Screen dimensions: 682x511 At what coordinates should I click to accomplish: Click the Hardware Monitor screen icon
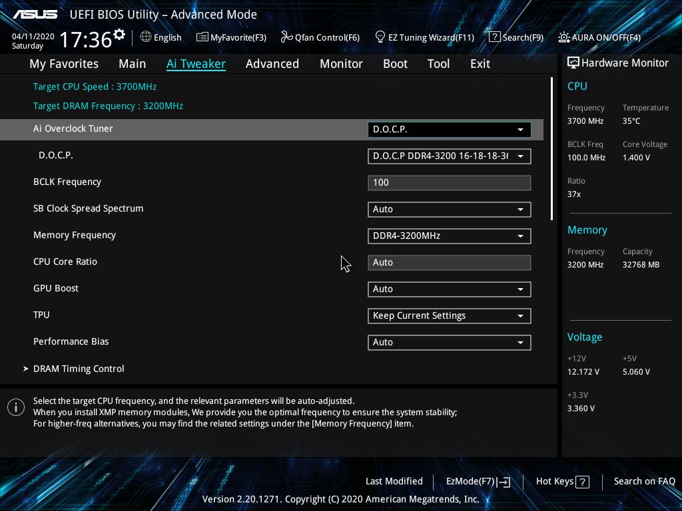(573, 63)
